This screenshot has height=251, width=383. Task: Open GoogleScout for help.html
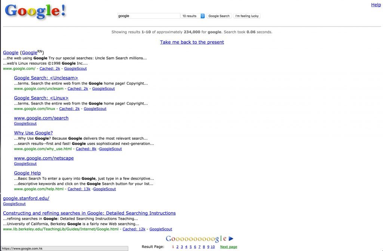105,189
